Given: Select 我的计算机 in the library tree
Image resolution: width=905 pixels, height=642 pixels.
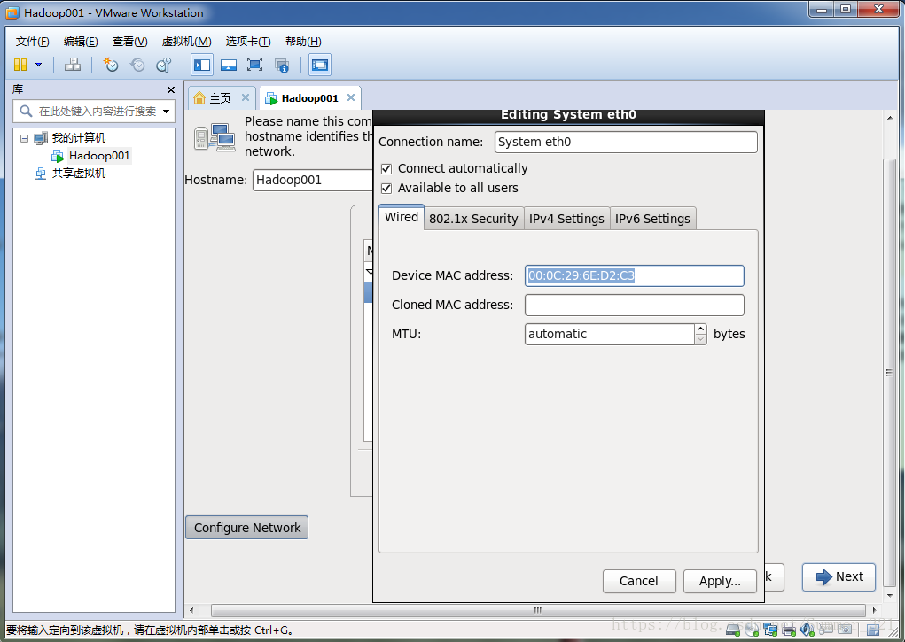Looking at the screenshot, I should tap(79, 138).
